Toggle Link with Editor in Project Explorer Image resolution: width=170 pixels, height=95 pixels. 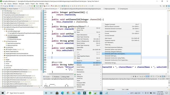(x=33, y=8)
